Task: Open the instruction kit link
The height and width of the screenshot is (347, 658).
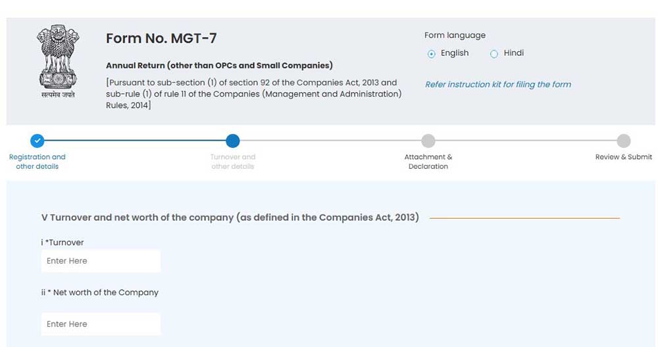Action: pyautogui.click(x=497, y=84)
